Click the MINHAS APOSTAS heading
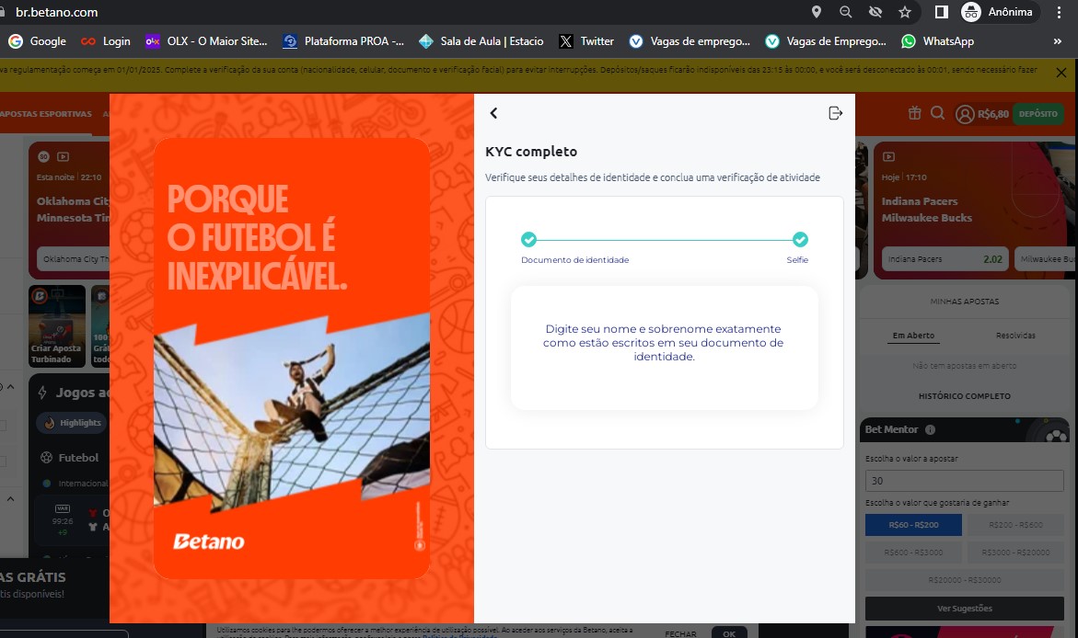Image resolution: width=1078 pixels, height=638 pixels. pyautogui.click(x=964, y=302)
